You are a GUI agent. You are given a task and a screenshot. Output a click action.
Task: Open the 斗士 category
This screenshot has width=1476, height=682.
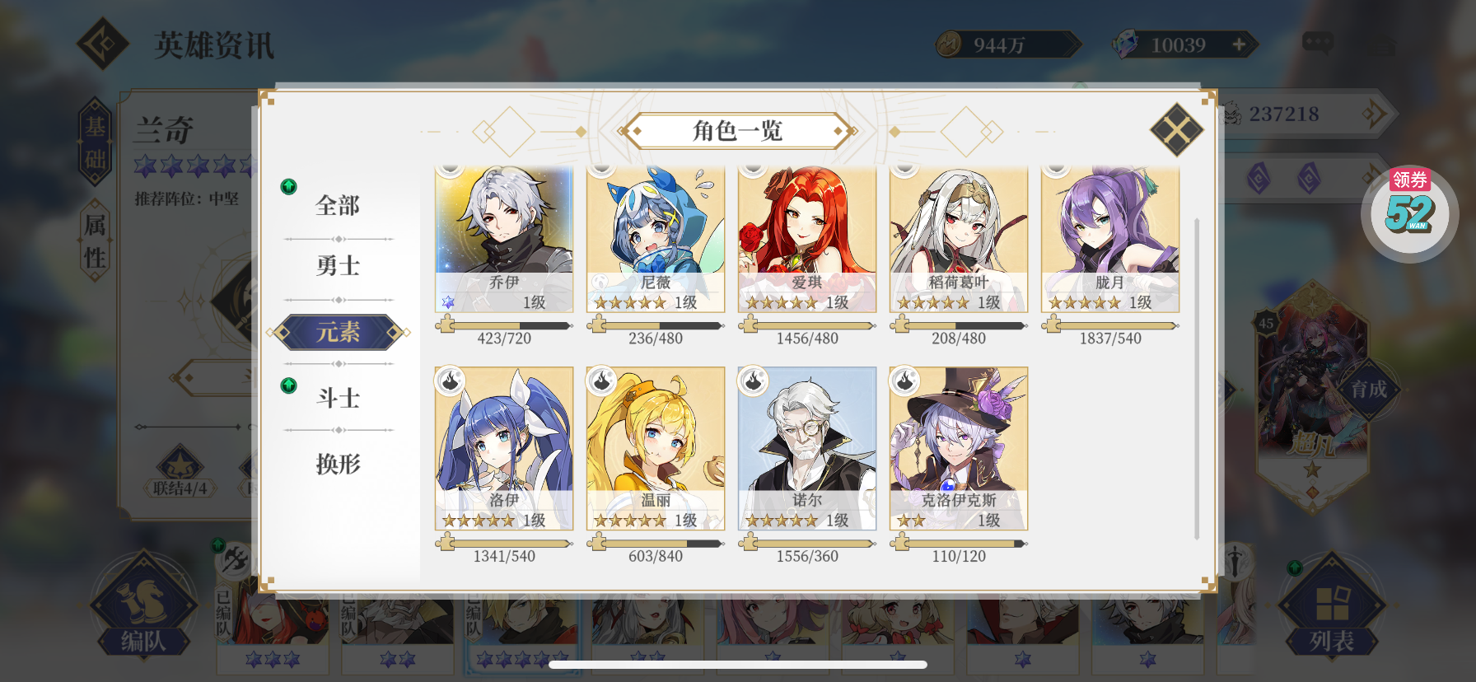[338, 398]
